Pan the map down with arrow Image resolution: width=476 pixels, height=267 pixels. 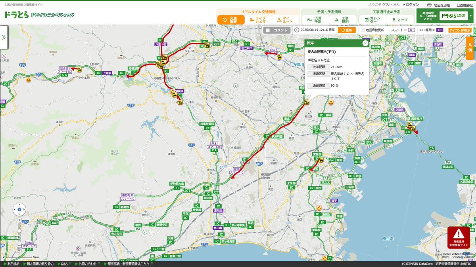[19, 214]
